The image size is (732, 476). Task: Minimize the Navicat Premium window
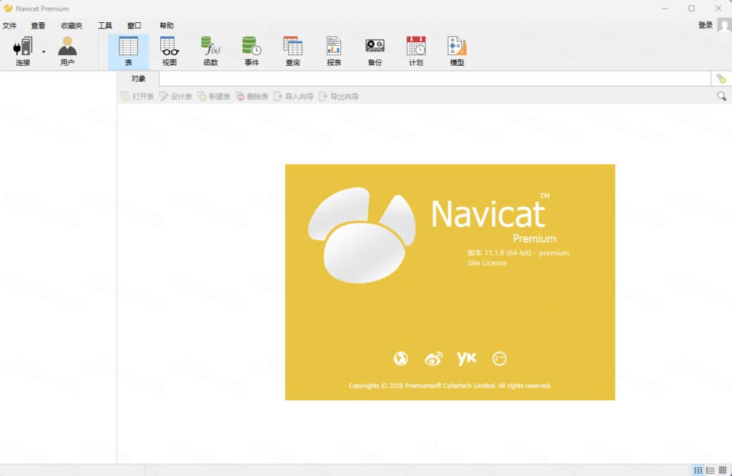coord(665,9)
